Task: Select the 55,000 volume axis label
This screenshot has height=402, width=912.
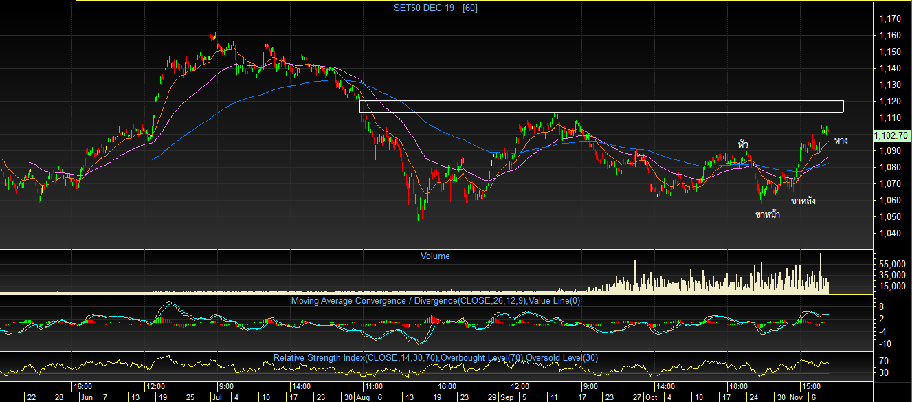Action: 891,264
